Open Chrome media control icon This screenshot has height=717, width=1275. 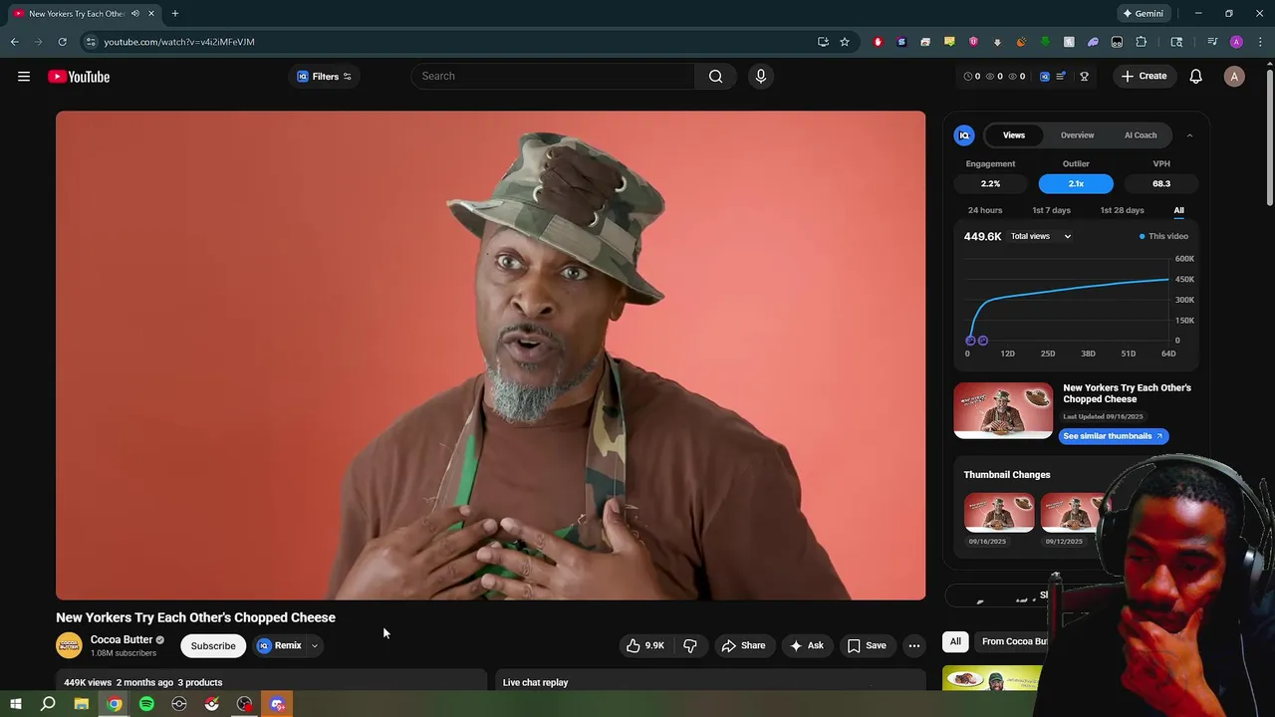[x=1212, y=42]
